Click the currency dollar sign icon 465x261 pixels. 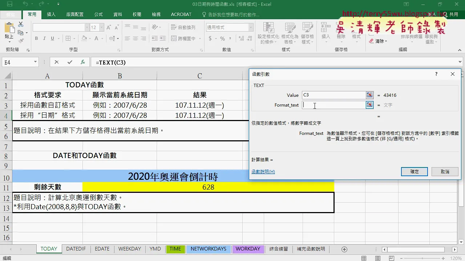pyautogui.click(x=210, y=38)
